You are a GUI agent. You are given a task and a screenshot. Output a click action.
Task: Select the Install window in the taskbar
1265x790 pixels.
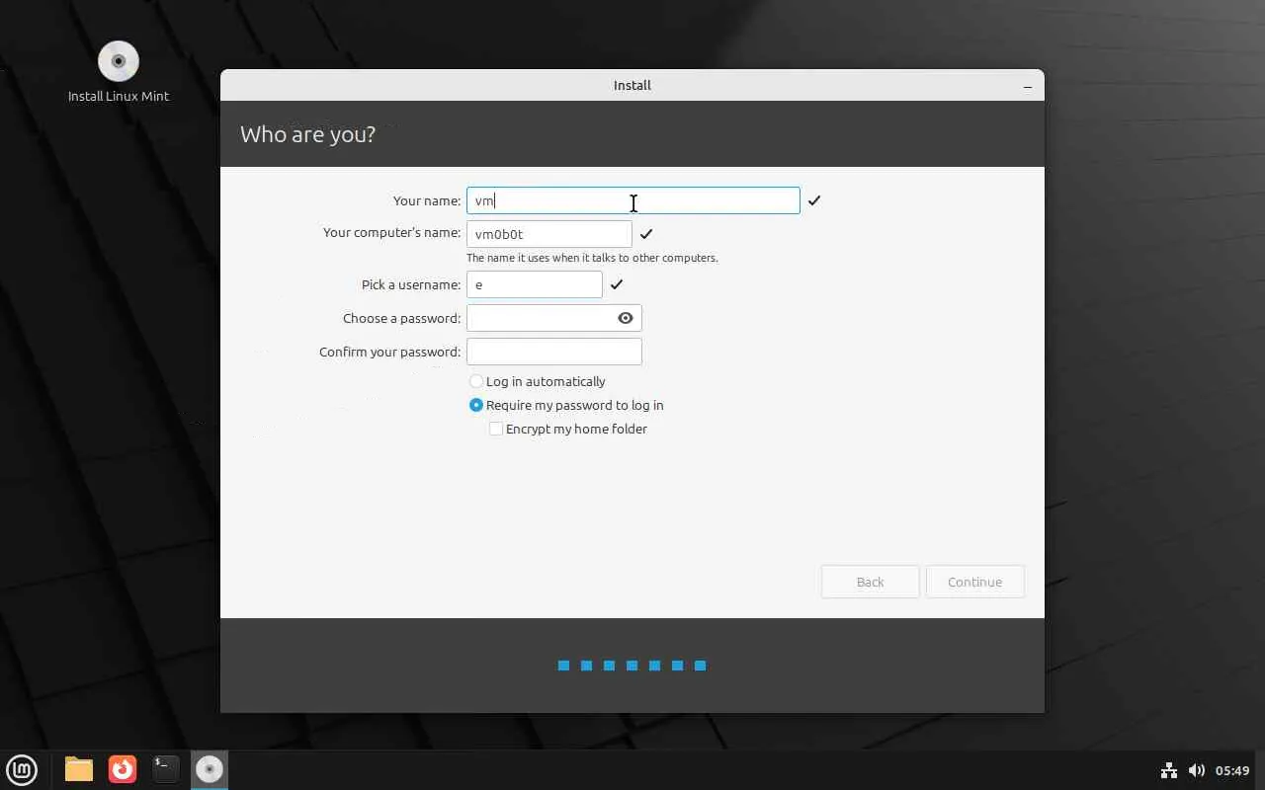tap(210, 769)
